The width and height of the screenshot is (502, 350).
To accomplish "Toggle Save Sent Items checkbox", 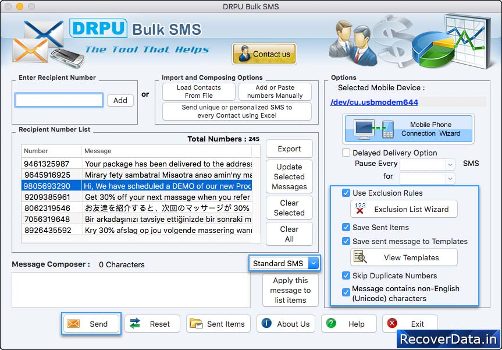I will pyautogui.click(x=346, y=227).
